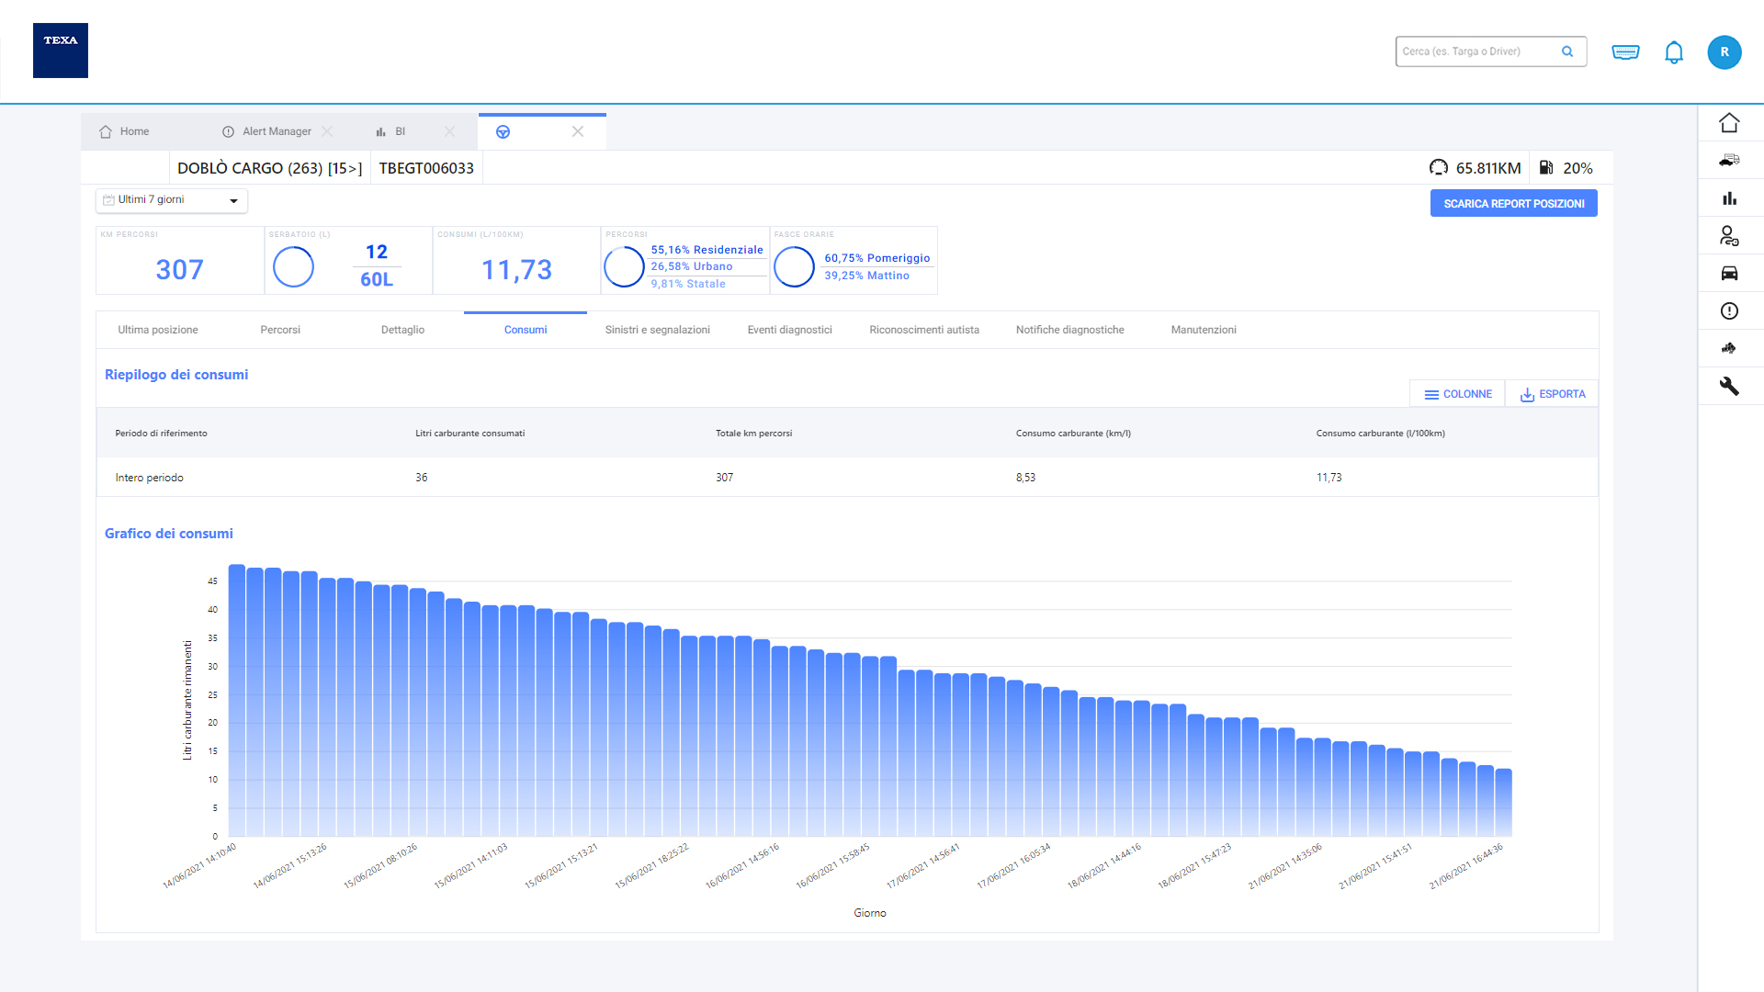This screenshot has height=992, width=1764.
Task: Sort by Litri carburante consumati column
Action: tap(470, 434)
